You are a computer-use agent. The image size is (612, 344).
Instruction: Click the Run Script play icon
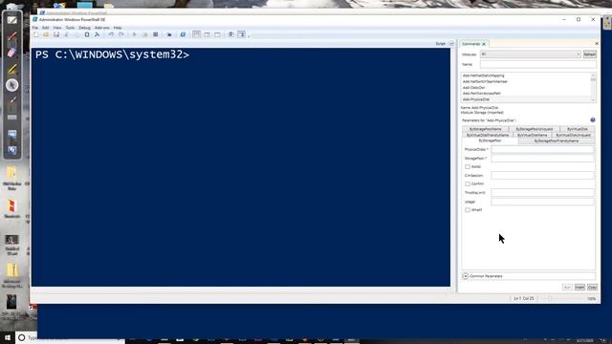click(x=135, y=34)
